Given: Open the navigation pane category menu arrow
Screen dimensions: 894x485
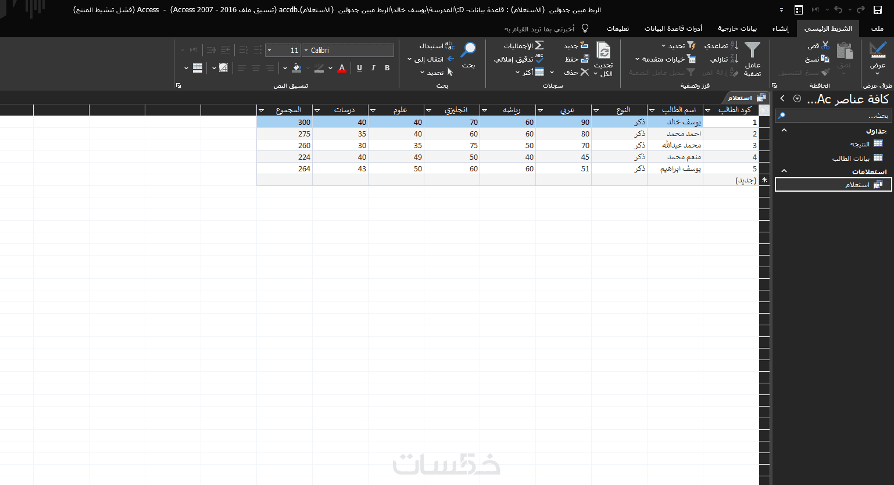Looking at the screenshot, I should (x=797, y=99).
